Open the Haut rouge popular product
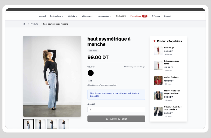 [x=169, y=48]
